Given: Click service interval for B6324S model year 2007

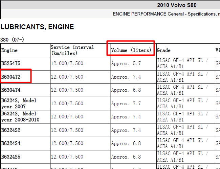Looking at the screenshot, I should pos(67,104).
